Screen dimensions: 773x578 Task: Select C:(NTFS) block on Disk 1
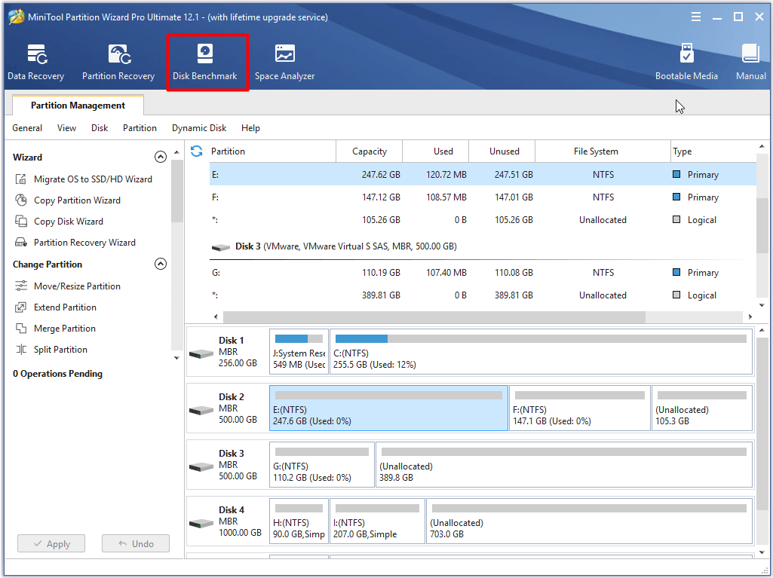(541, 352)
